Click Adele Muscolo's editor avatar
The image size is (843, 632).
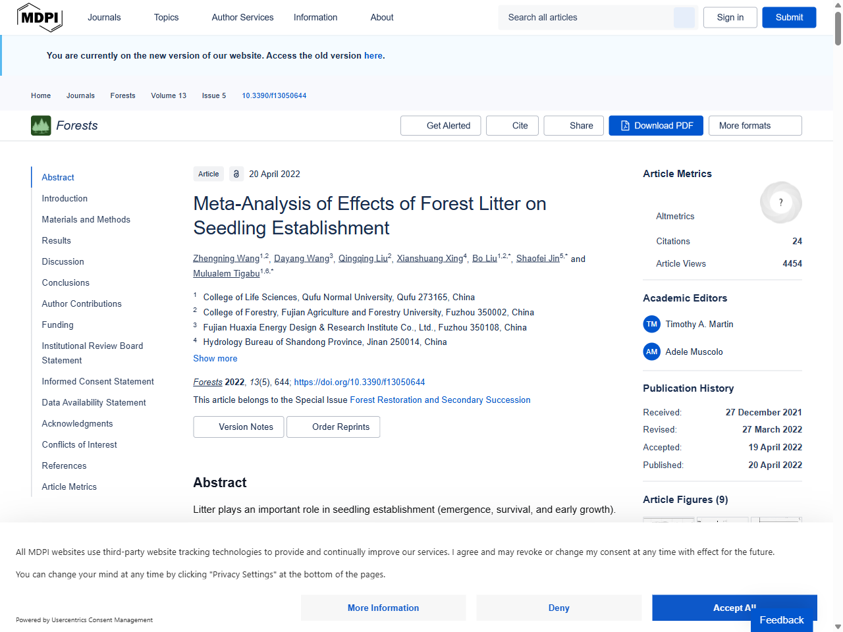651,352
